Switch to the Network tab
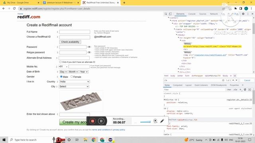The width and height of the screenshot is (255, 143). click(x=214, y=14)
